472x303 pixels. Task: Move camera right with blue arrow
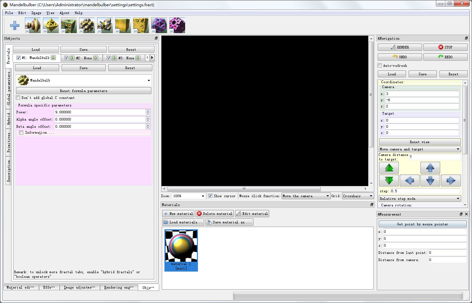coord(451,180)
